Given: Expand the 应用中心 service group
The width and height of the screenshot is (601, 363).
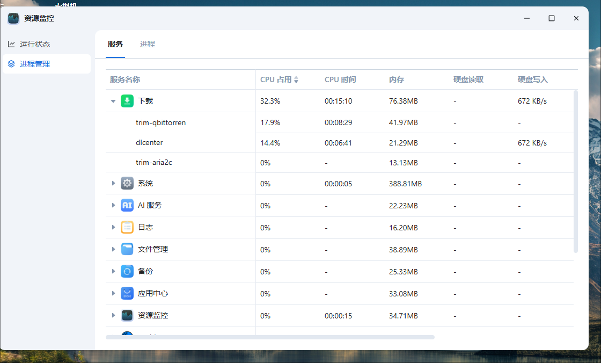Looking at the screenshot, I should click(113, 293).
